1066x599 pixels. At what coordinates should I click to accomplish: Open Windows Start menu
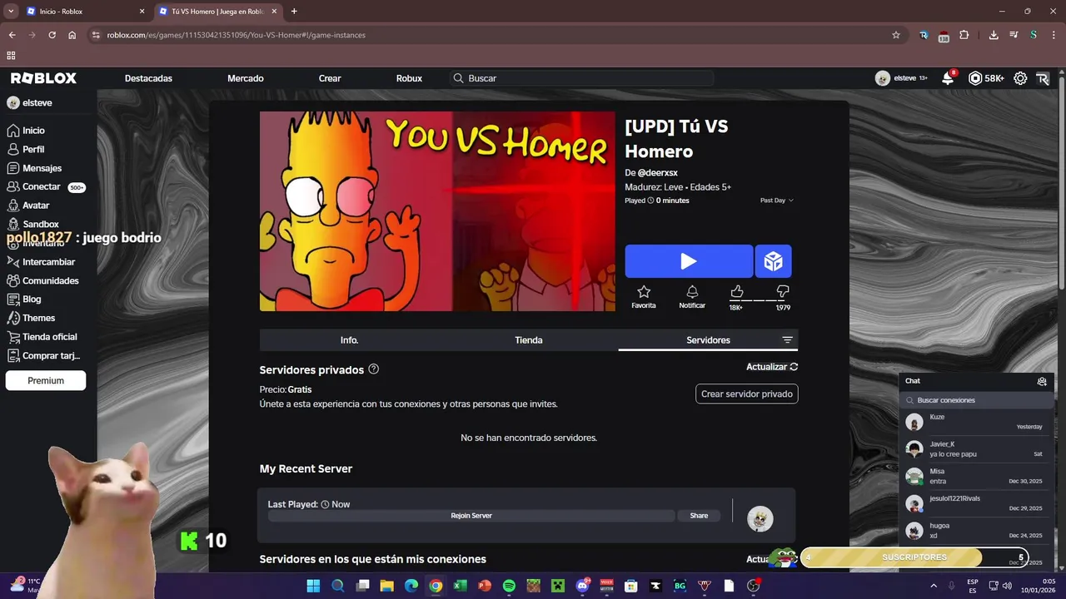(313, 586)
